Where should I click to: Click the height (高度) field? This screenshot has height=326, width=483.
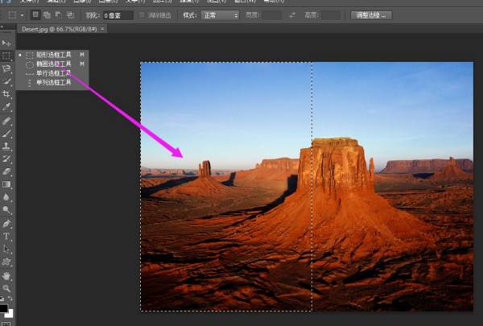331,15
